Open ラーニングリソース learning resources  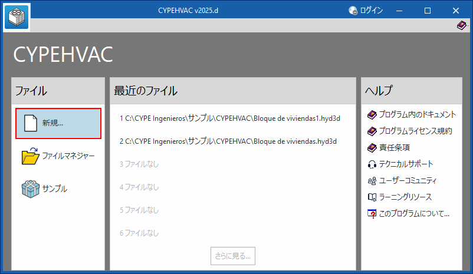pyautogui.click(x=405, y=197)
